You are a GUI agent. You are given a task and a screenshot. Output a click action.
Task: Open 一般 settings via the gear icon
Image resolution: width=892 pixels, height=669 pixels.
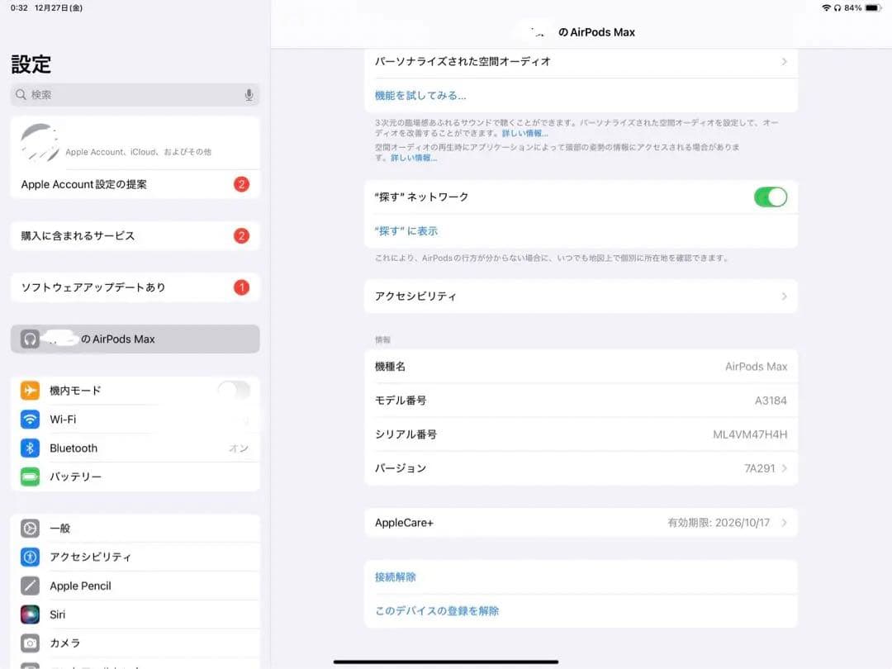coord(30,528)
